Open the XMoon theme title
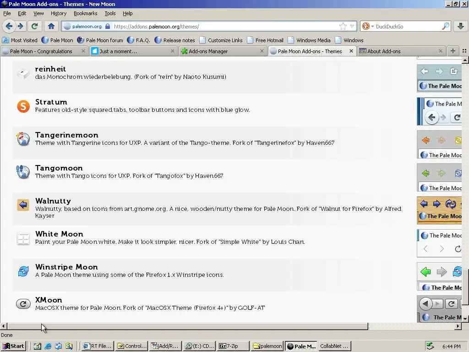This screenshot has width=469, height=352. (x=49, y=300)
